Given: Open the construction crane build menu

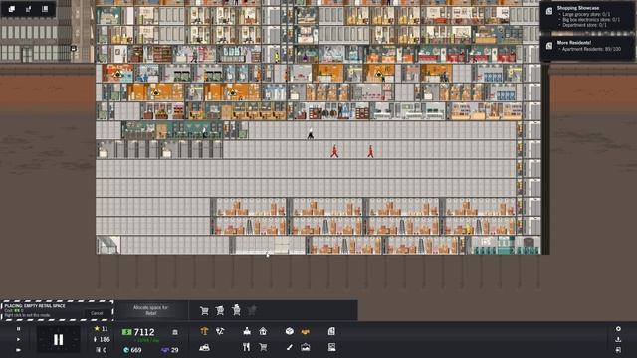Looking at the screenshot, I should pos(204,331).
